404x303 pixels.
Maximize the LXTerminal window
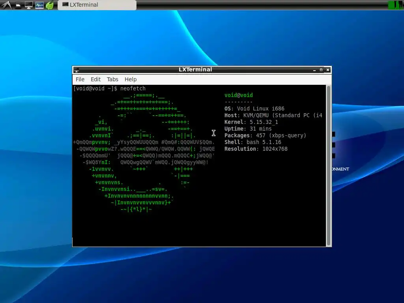(x=321, y=70)
